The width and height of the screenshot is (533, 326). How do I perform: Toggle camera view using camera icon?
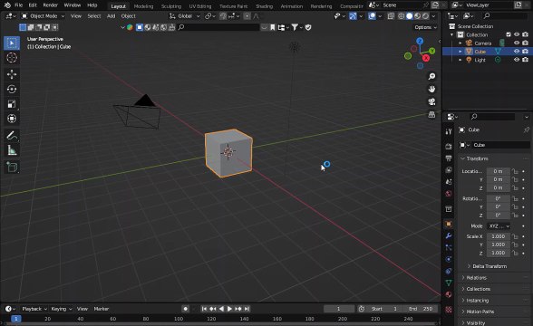pos(431,101)
